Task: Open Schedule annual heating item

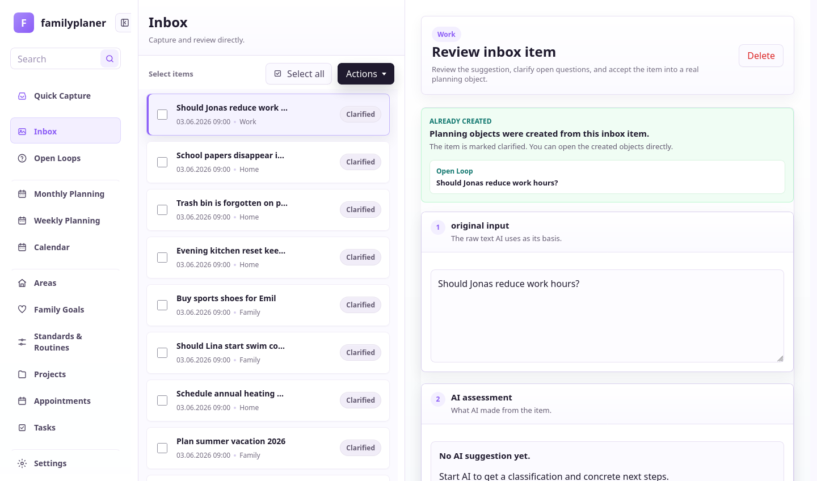Action: [268, 400]
